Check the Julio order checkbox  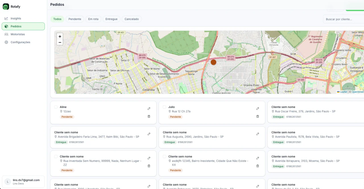164,107
